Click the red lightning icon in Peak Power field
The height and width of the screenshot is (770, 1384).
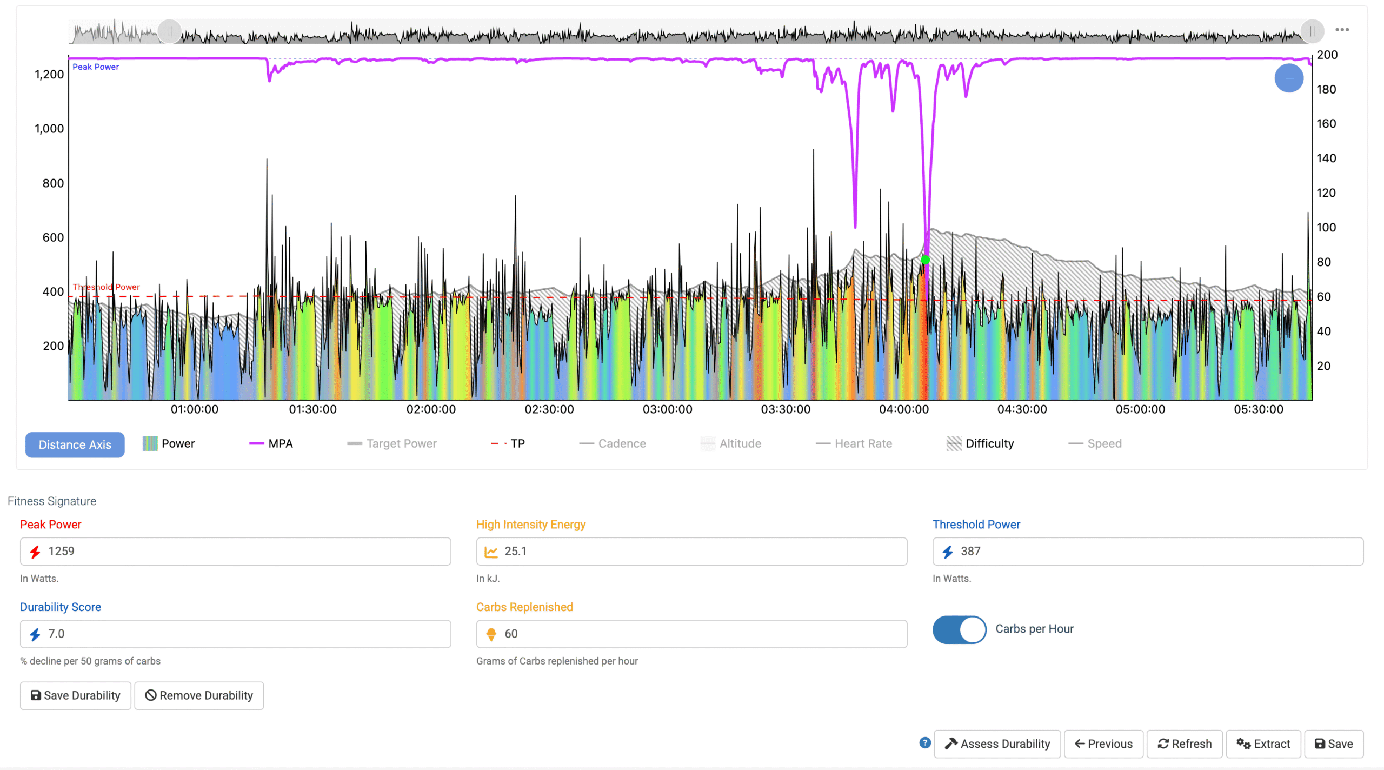(x=35, y=552)
